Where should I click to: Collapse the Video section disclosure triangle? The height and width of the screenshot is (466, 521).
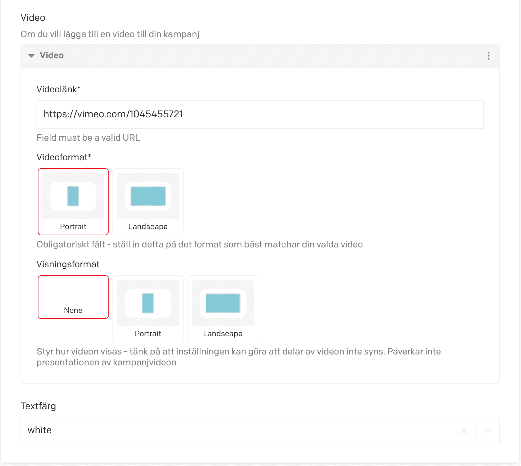click(x=31, y=55)
